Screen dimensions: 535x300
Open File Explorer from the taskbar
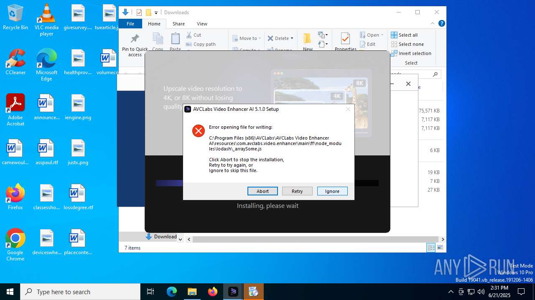pos(192,292)
